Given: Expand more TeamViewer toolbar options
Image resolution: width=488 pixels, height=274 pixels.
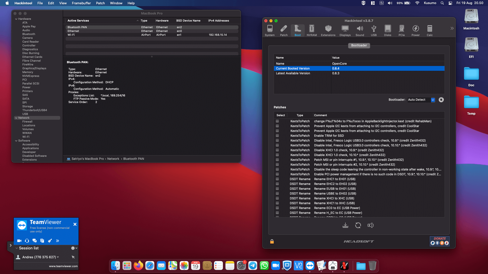Looking at the screenshot, I should coord(57,241).
